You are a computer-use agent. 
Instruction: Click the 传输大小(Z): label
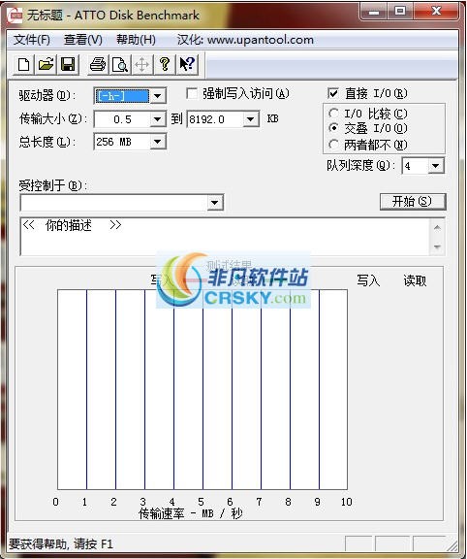tap(53, 118)
